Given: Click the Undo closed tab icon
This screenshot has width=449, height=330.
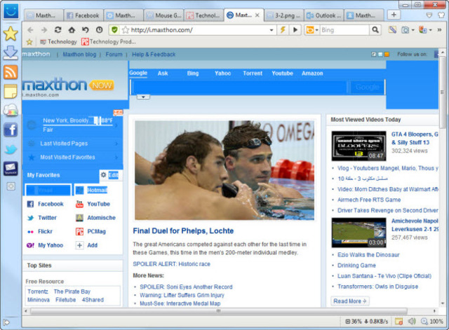Looking at the screenshot, I should (86, 29).
